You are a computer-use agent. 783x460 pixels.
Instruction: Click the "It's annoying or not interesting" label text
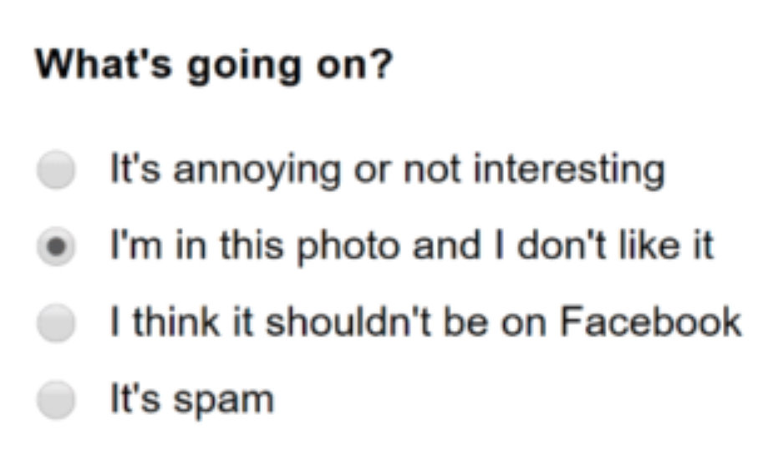[x=388, y=170]
